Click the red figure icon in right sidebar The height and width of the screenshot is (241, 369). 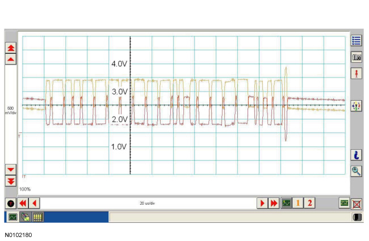357,74
